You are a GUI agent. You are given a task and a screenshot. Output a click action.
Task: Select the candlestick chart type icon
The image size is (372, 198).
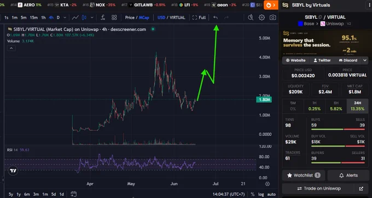coord(84,18)
